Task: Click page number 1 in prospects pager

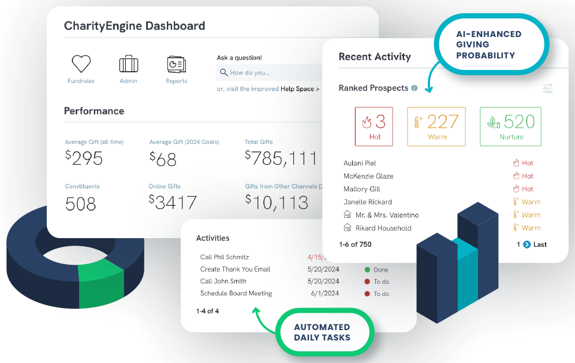Action: (518, 245)
